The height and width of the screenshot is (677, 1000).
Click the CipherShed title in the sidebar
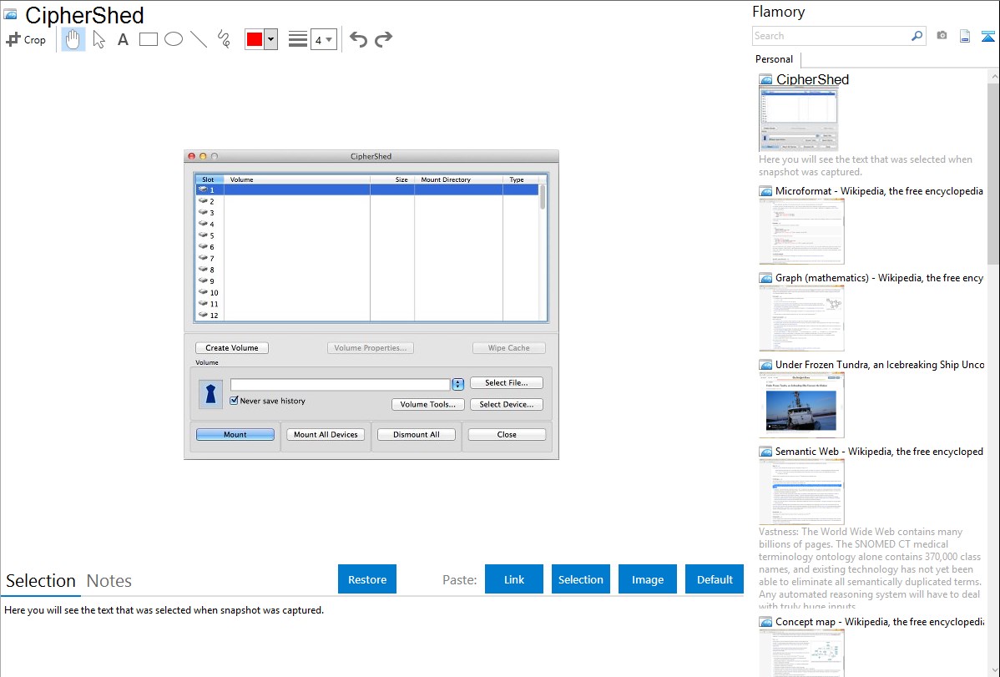pos(812,79)
